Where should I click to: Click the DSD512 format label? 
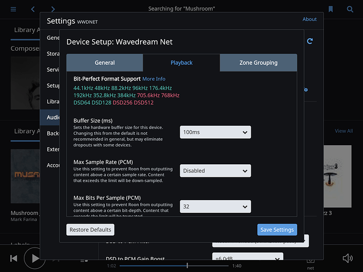pos(143,103)
